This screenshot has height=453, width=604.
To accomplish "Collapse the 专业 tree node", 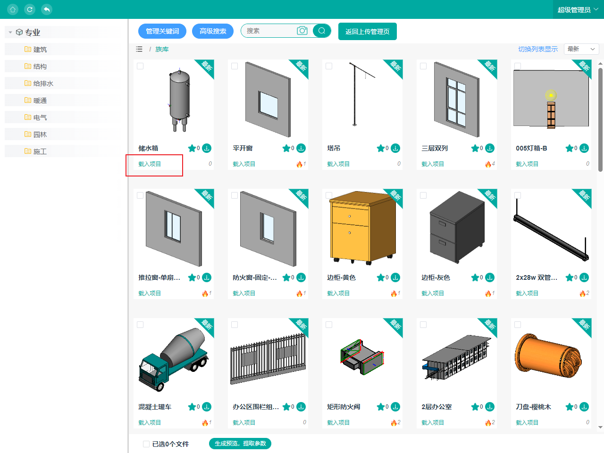I will click(10, 32).
